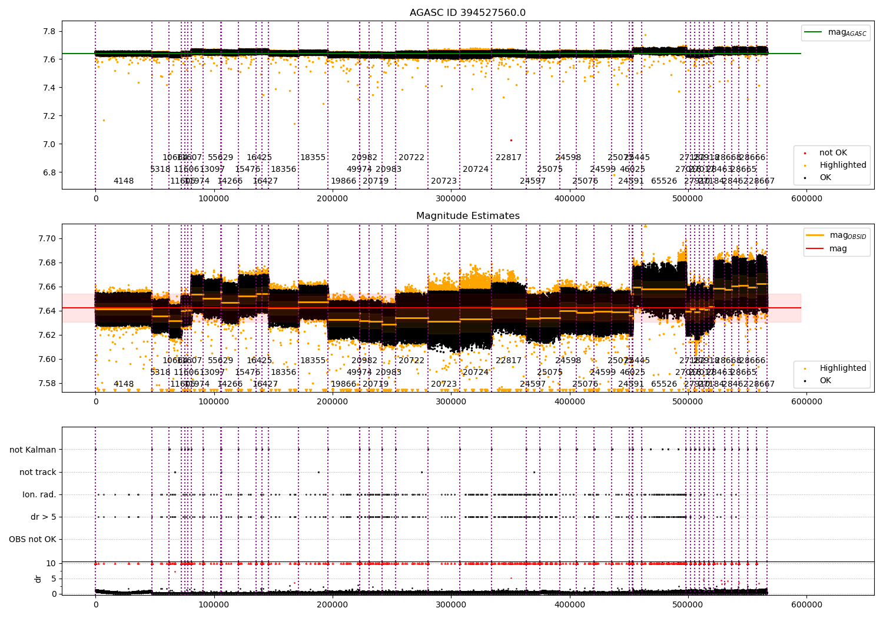The height and width of the screenshot is (618, 883).
Task: Click the rotated "dr" y-axis label
Action: pos(38,579)
